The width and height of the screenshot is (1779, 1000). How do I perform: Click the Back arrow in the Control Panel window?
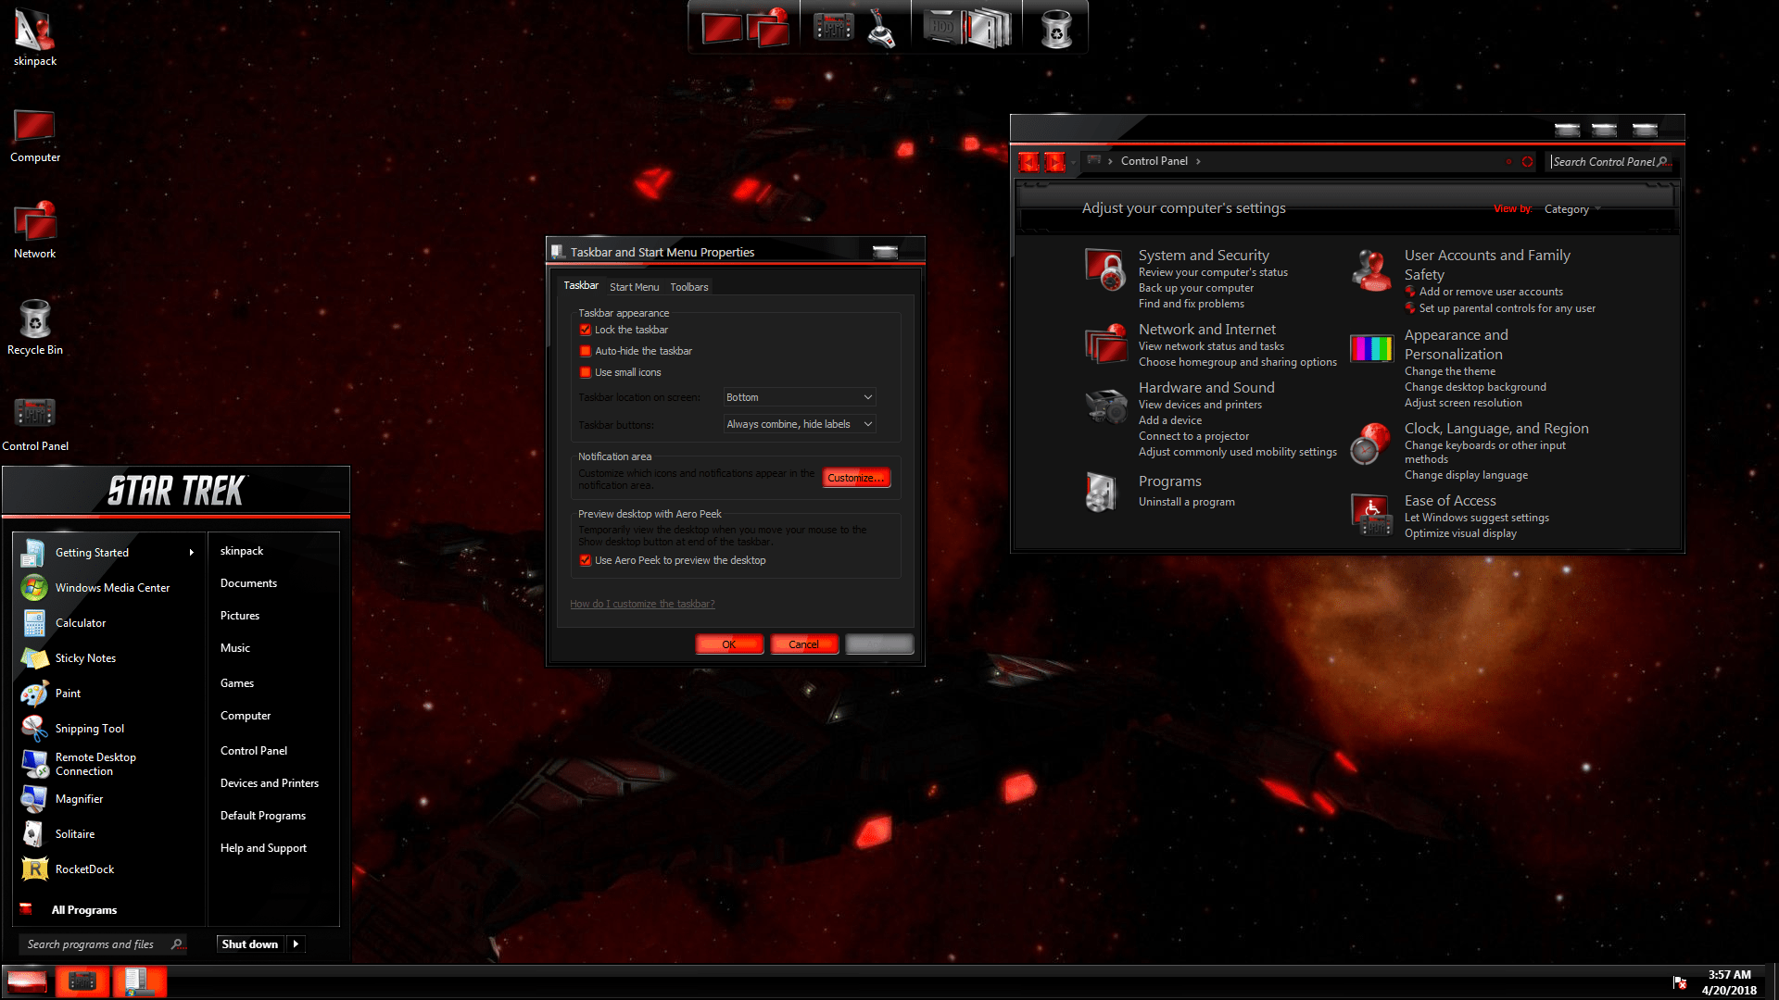pos(1028,162)
